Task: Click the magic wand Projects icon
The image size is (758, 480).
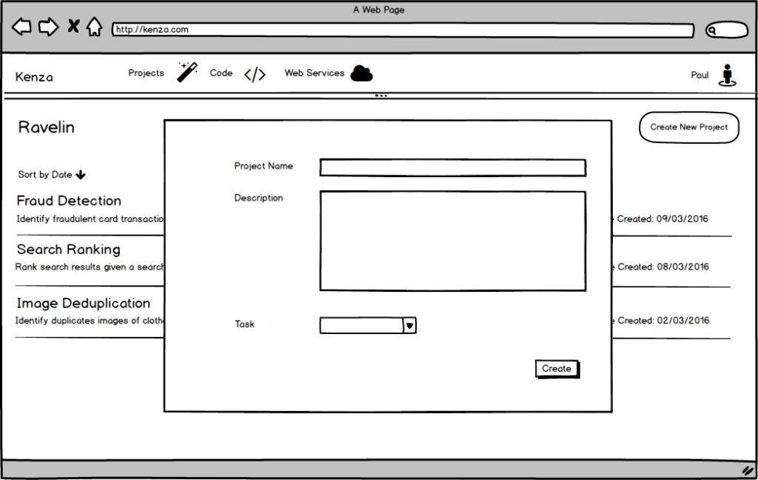Action: 187,72
